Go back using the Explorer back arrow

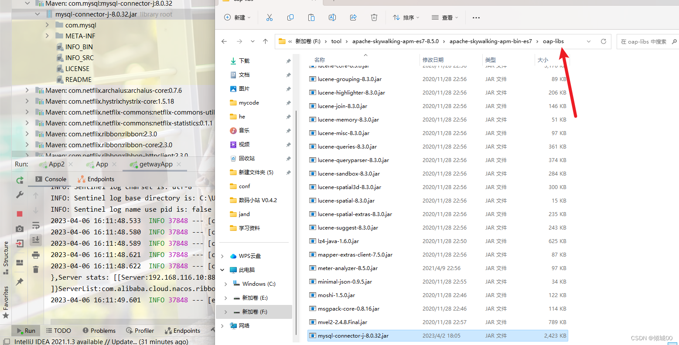224,41
